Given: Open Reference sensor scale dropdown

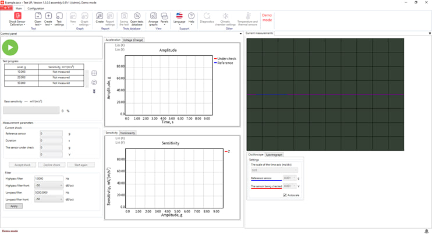Looking at the screenshot, I should (x=289, y=178).
